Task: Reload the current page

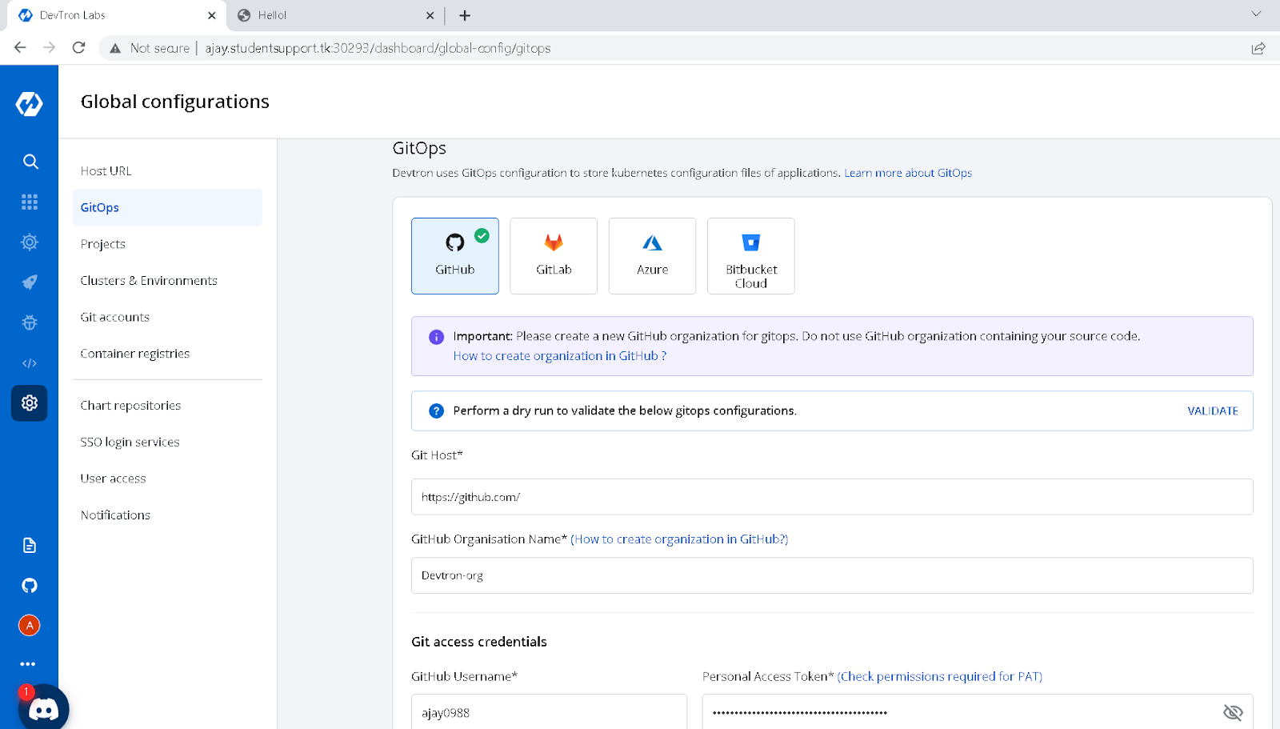Action: coord(78,48)
